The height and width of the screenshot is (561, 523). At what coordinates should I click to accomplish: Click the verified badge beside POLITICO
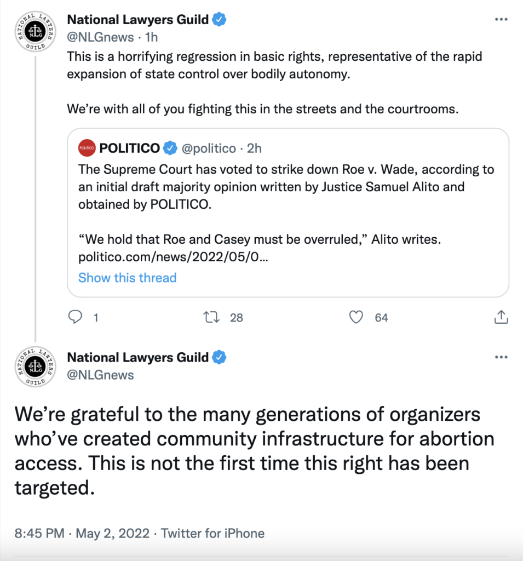(x=171, y=148)
